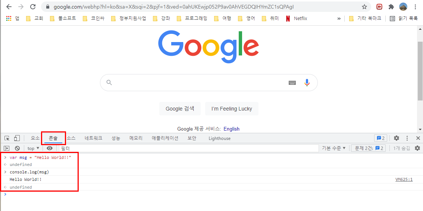Toggle the device toolbar icon
This screenshot has width=423, height=211.
click(x=17, y=138)
